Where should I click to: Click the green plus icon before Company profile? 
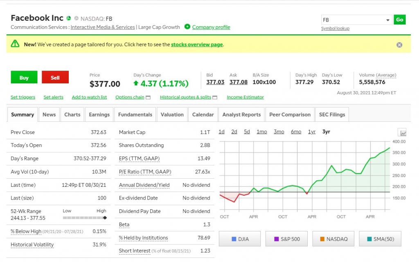(x=187, y=27)
